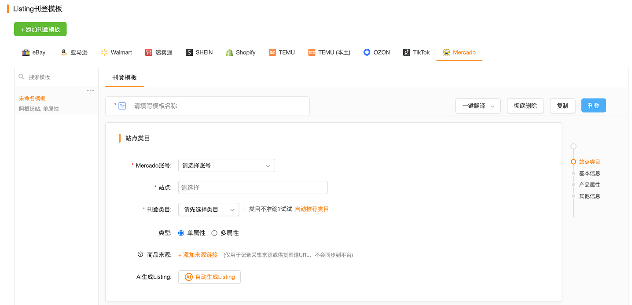Screen dimensions: 632x305
Task: Click the SHEIN platform icon
Action: (x=189, y=52)
